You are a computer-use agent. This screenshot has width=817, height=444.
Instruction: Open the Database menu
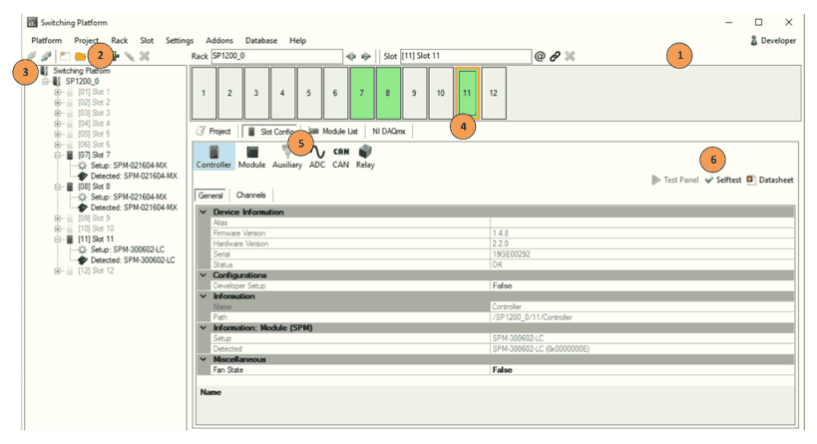(x=261, y=40)
